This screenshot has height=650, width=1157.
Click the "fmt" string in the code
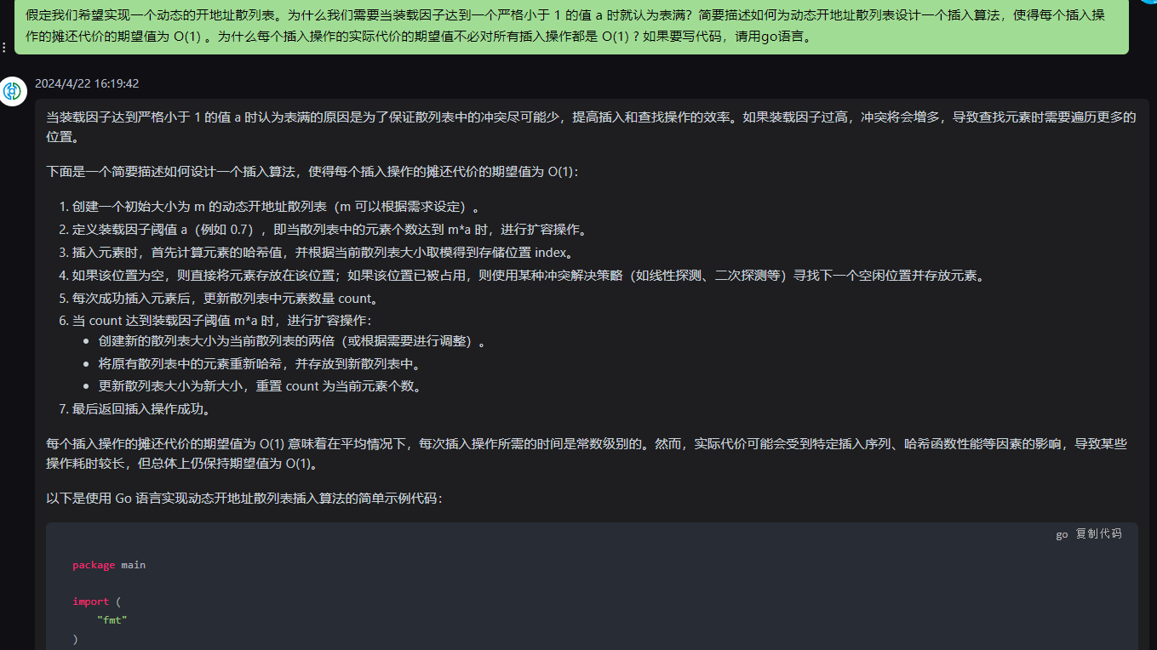pyautogui.click(x=112, y=620)
